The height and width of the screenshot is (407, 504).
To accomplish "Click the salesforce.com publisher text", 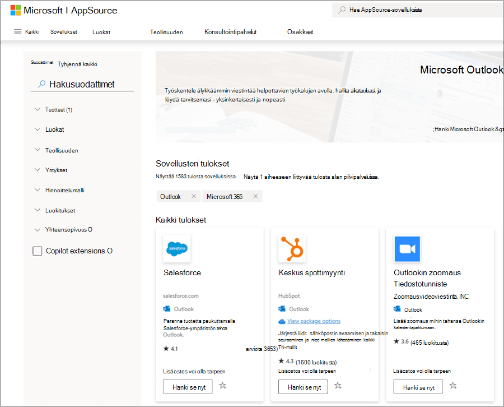I will click(181, 295).
